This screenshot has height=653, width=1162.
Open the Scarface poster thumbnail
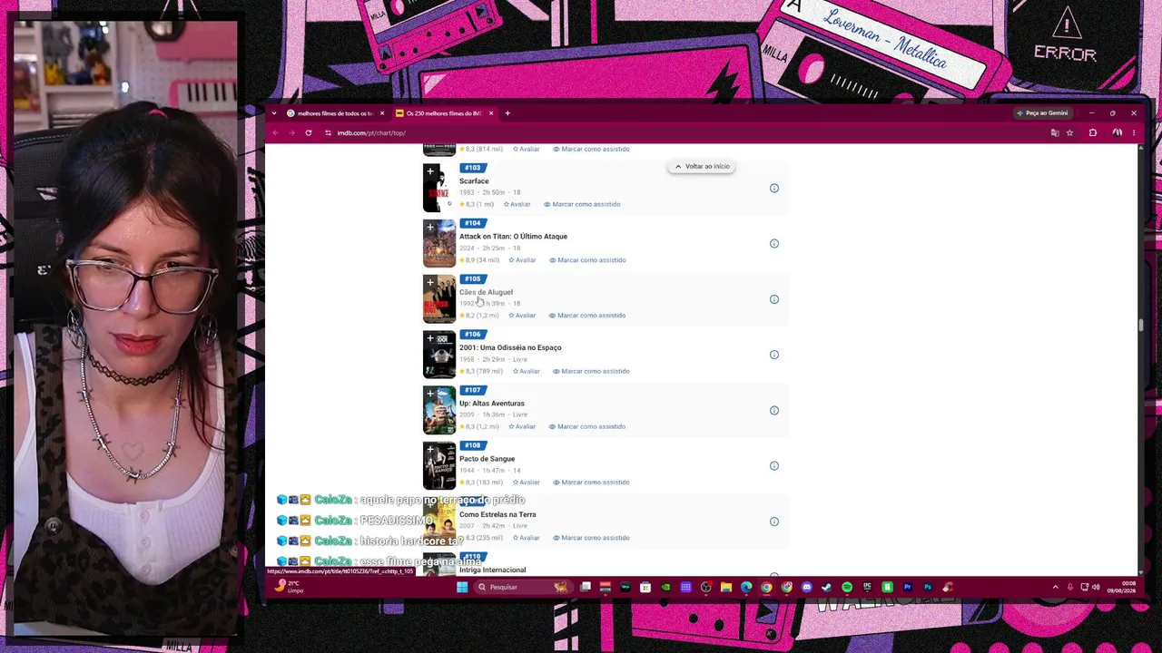tap(439, 189)
